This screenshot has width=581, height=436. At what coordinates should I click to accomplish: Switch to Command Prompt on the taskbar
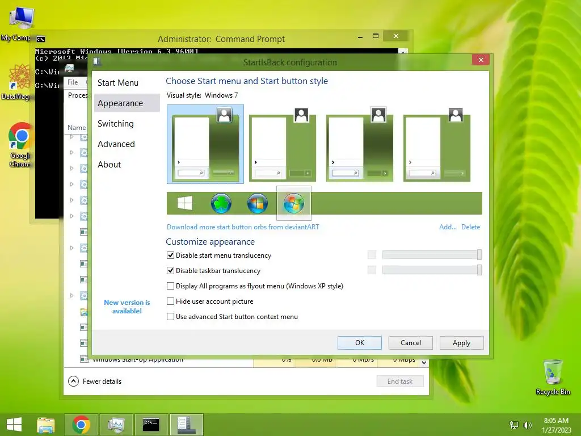coord(151,425)
